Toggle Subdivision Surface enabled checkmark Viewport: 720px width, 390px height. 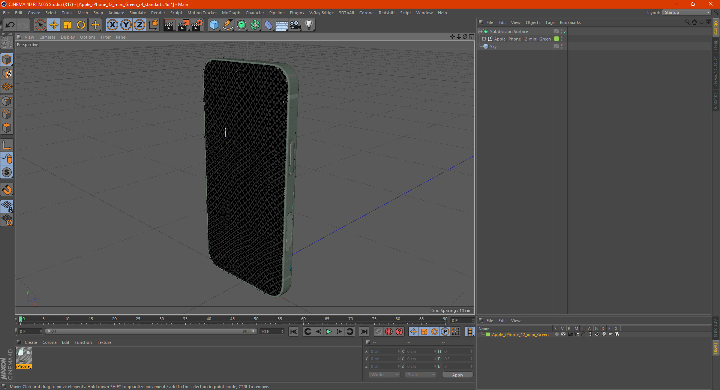pyautogui.click(x=565, y=31)
